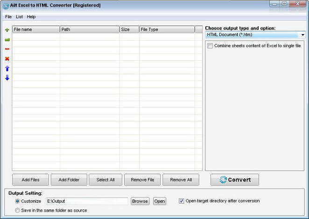Click the Remove All button
The height and width of the screenshot is (219, 309).
tap(181, 180)
